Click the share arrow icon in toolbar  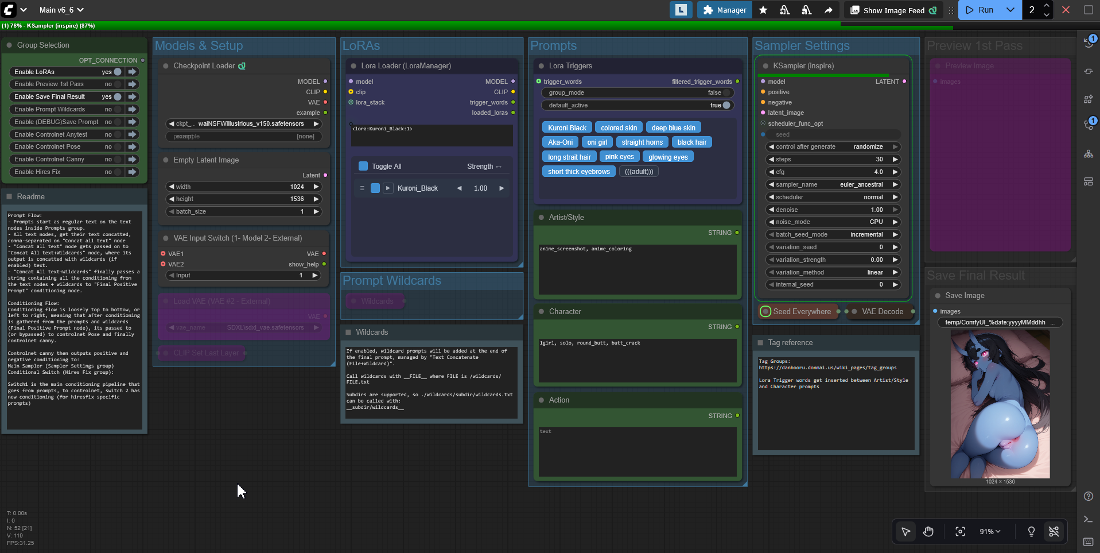[828, 10]
